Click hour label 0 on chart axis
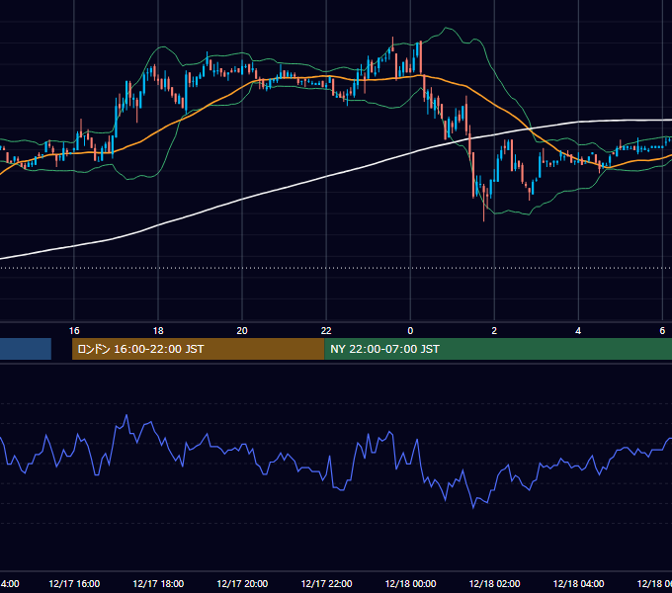 click(x=410, y=330)
